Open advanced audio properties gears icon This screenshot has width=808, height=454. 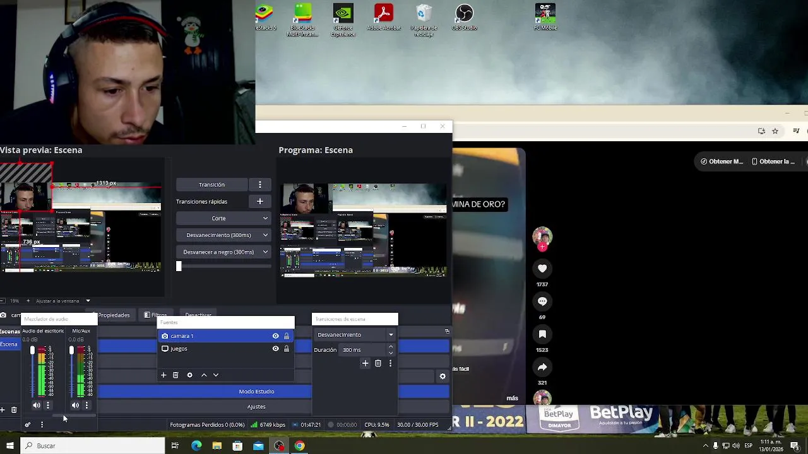coord(27,424)
